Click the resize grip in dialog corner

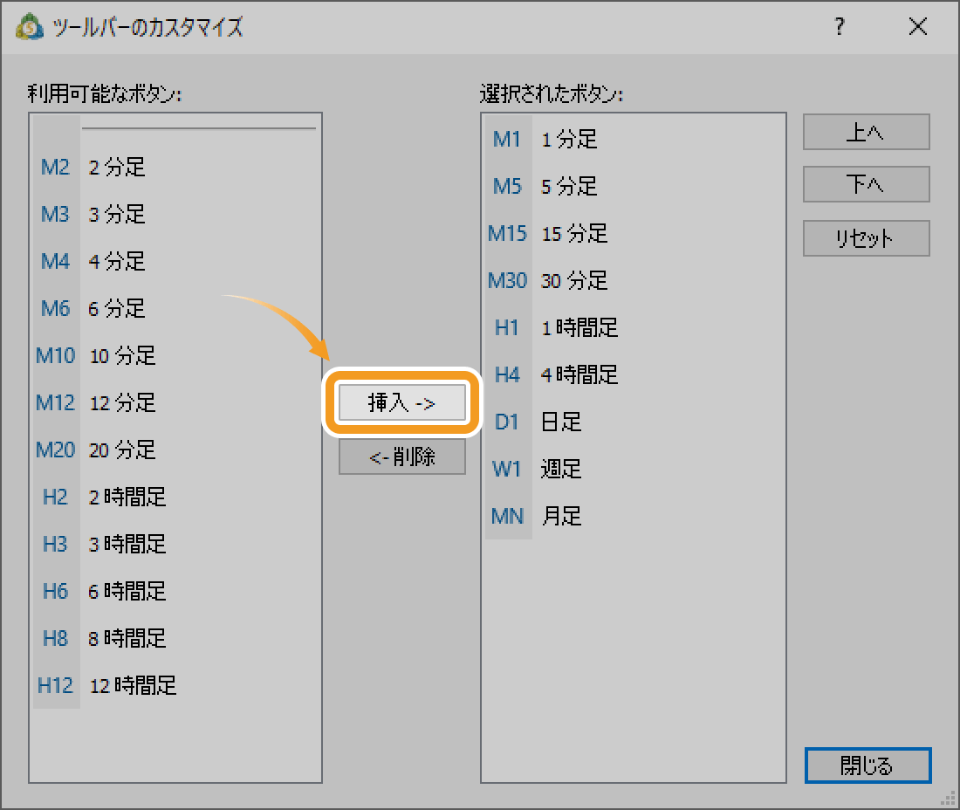click(949, 799)
